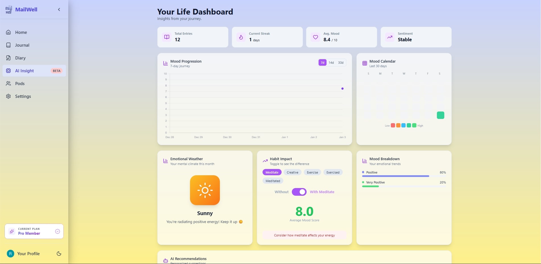Open Your Profile avatar

coord(11,254)
